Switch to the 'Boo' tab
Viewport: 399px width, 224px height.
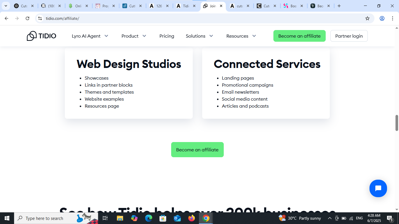(293, 6)
